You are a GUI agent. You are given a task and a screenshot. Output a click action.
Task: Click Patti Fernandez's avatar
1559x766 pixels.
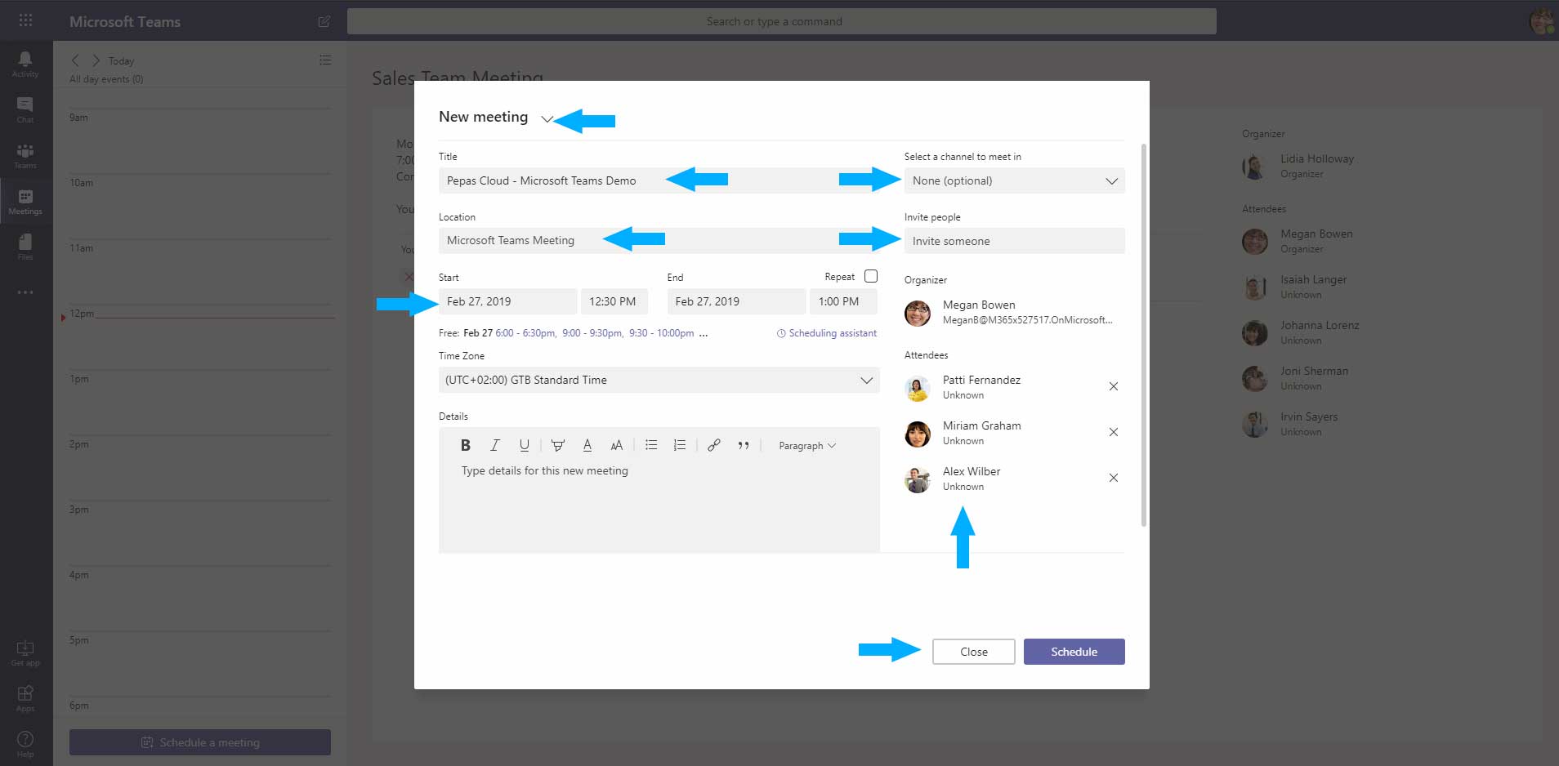click(918, 388)
